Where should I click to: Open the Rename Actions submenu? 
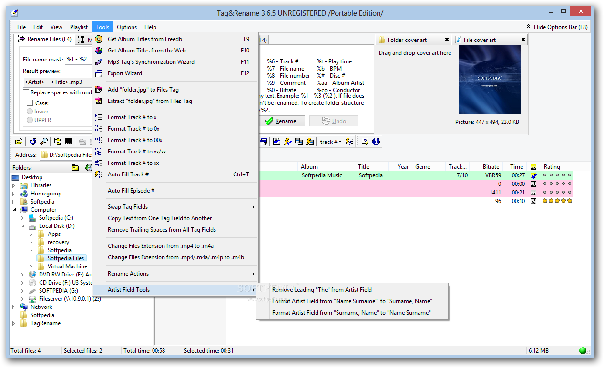pos(175,274)
